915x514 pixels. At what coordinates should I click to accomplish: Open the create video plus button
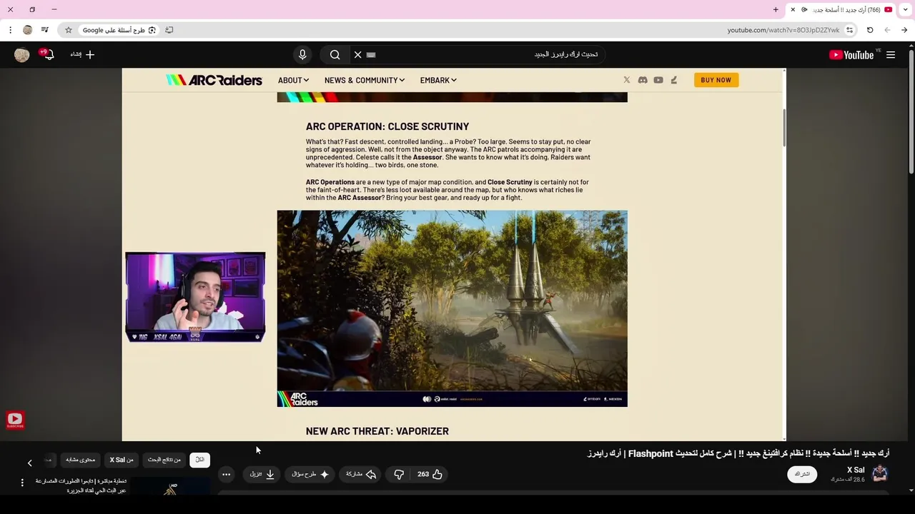coord(82,55)
